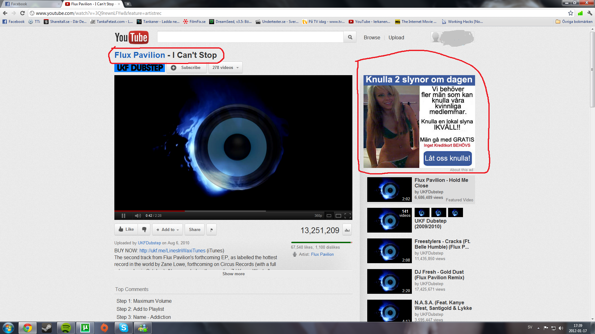Click the dislike thumbs-down icon
This screenshot has width=595, height=334.
[x=144, y=229]
